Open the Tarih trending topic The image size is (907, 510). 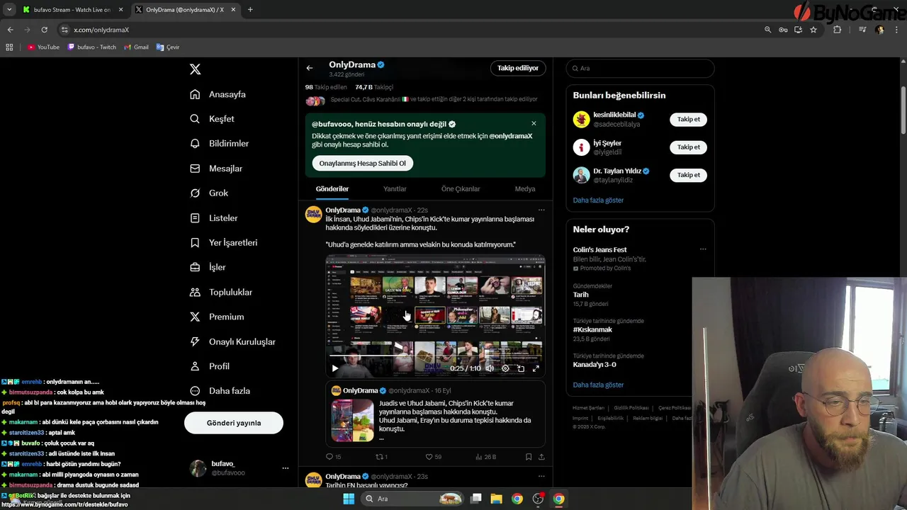[x=580, y=295]
